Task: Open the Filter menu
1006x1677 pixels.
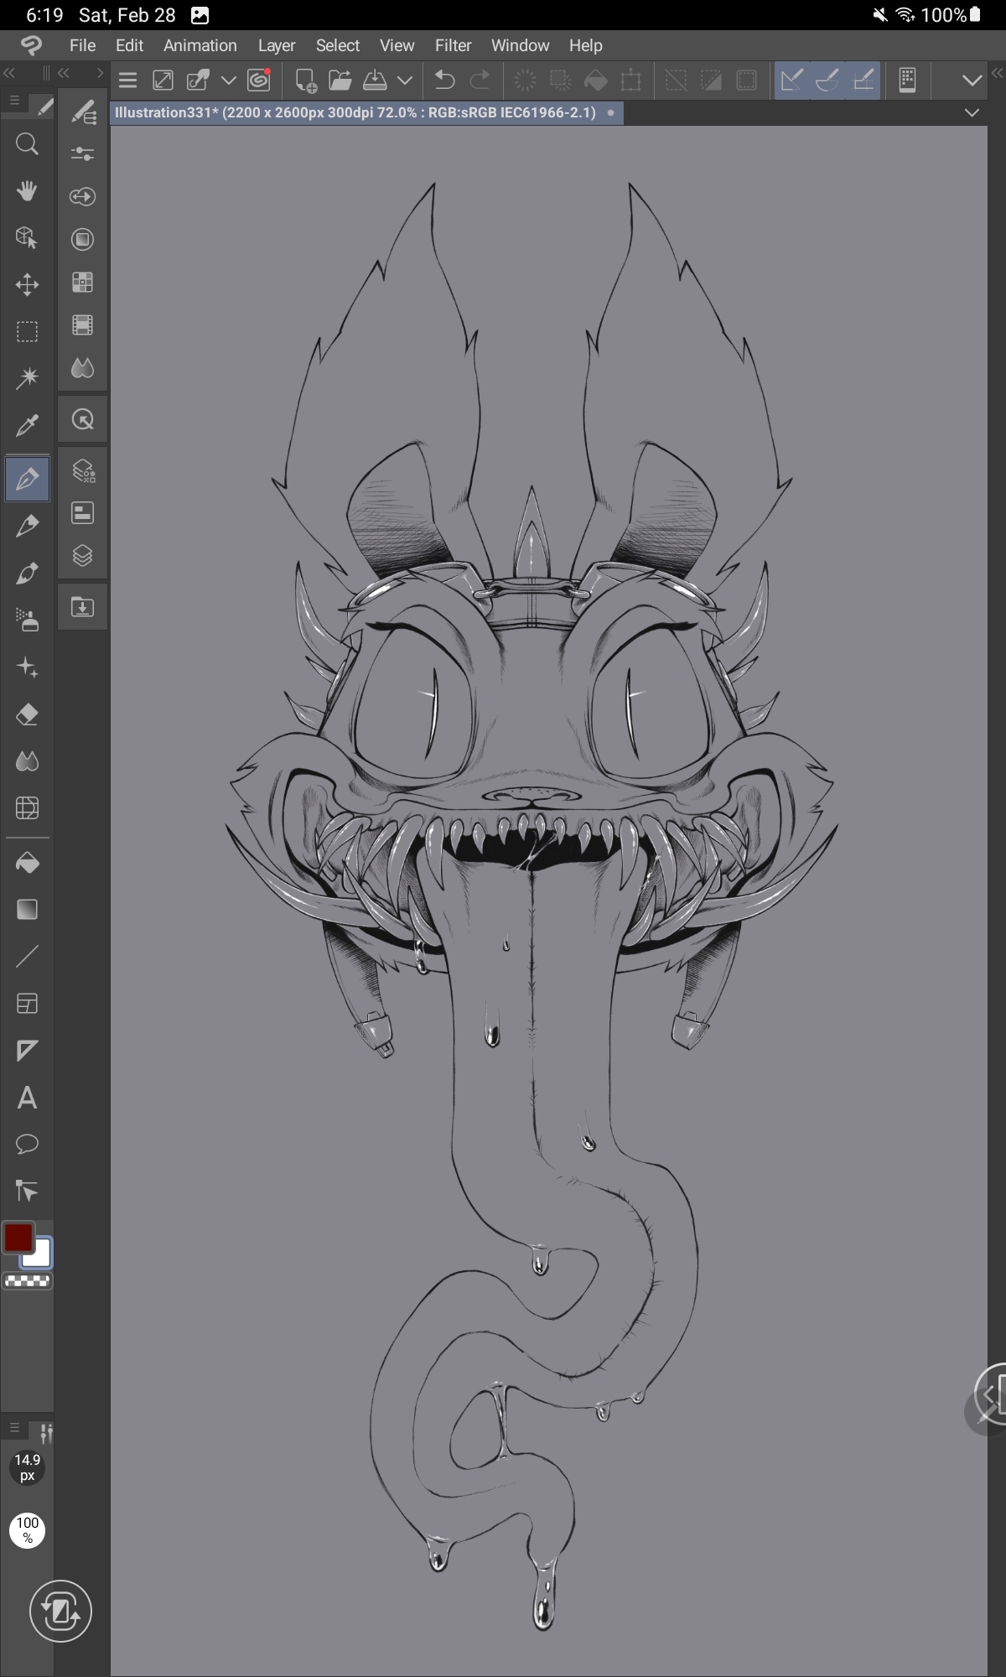Action: click(x=453, y=45)
